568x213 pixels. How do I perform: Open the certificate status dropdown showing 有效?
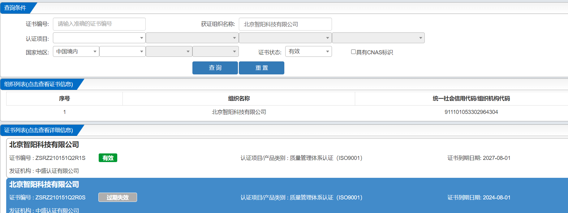308,52
